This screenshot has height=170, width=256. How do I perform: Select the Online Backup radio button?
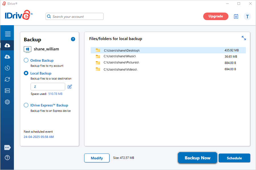tap(26, 60)
